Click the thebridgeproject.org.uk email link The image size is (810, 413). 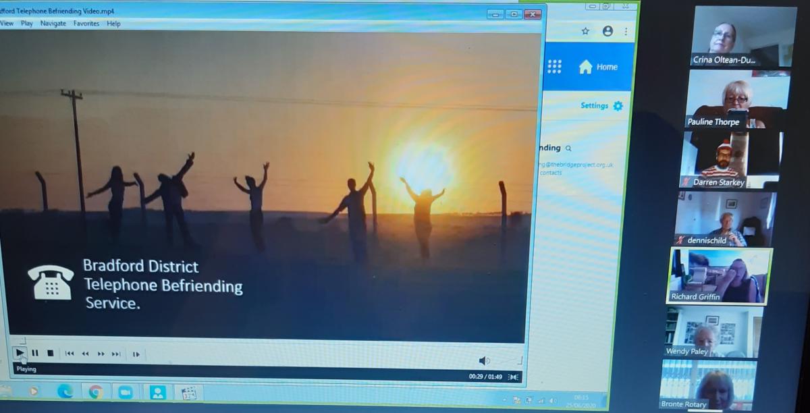click(x=576, y=164)
